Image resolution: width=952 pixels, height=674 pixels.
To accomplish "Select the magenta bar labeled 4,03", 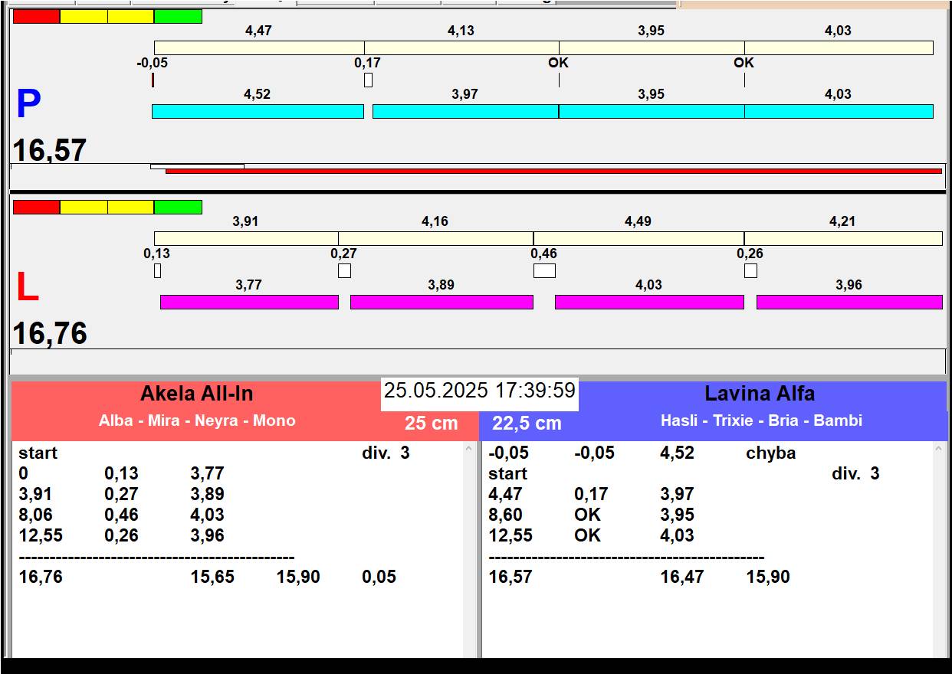I will 648,303.
